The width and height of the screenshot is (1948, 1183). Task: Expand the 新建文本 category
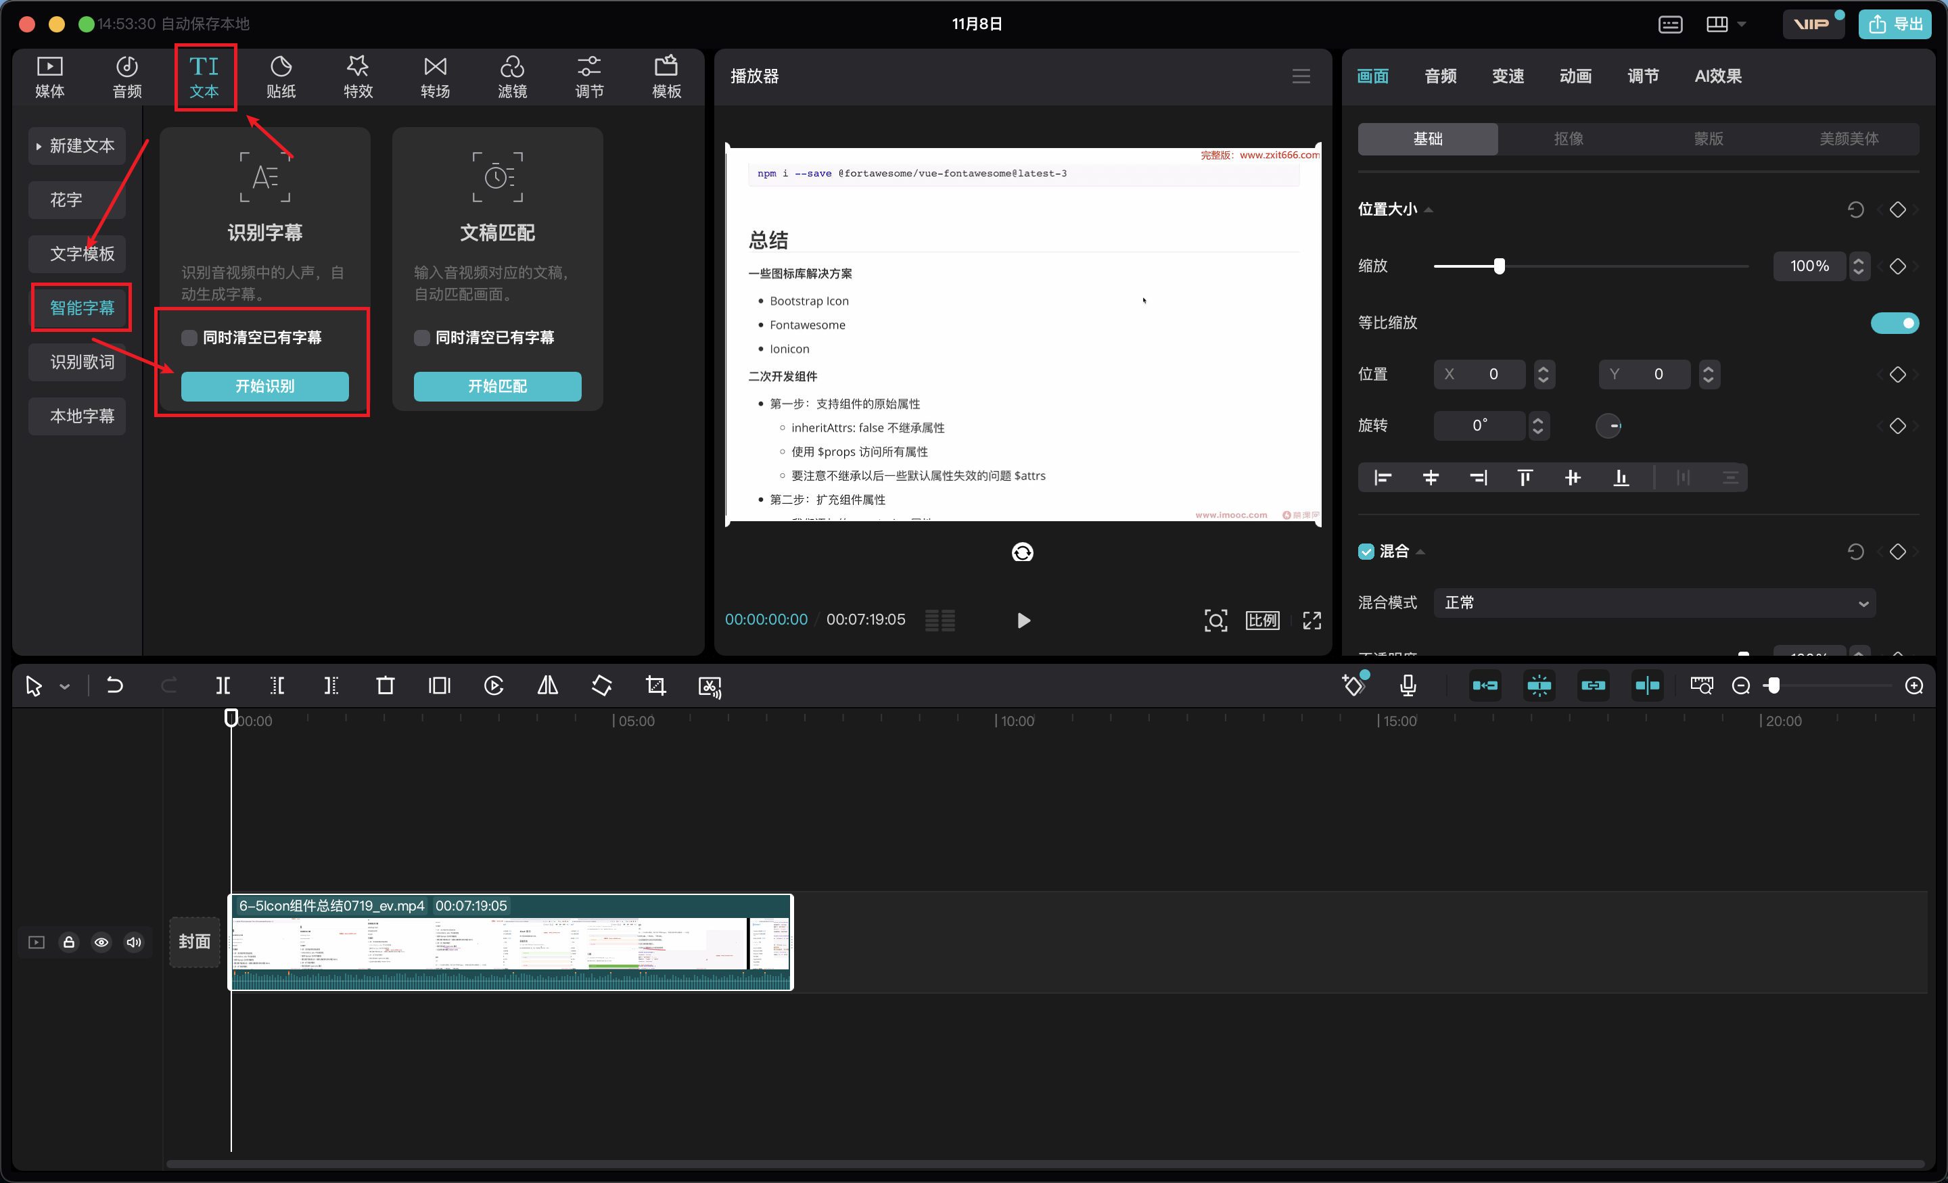[76, 145]
